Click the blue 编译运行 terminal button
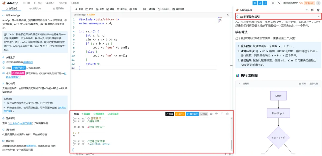The image size is (322, 156). pyautogui.click(x=192, y=114)
